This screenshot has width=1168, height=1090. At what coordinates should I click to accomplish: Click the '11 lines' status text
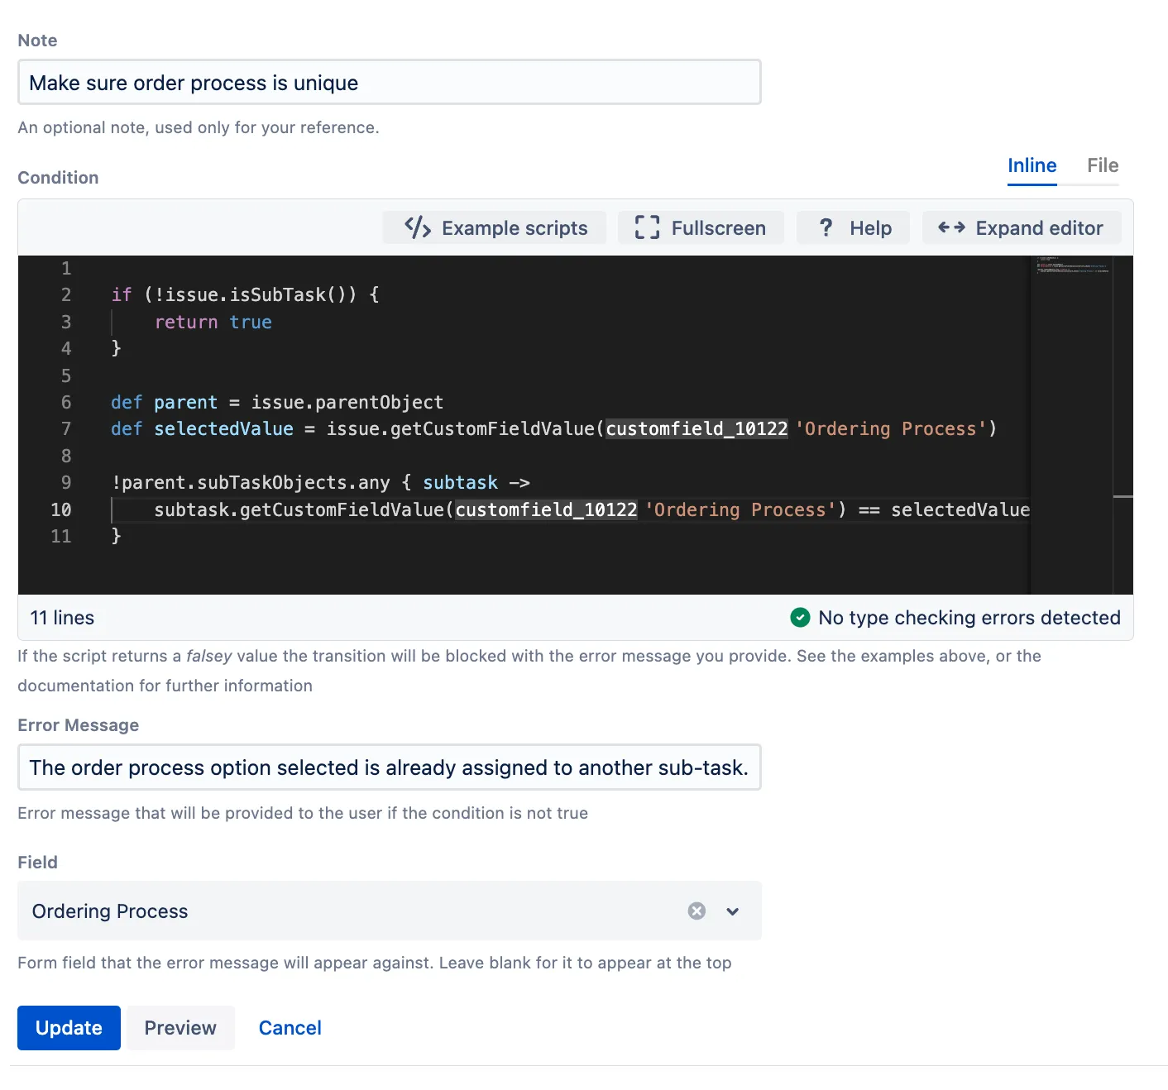[x=62, y=618]
